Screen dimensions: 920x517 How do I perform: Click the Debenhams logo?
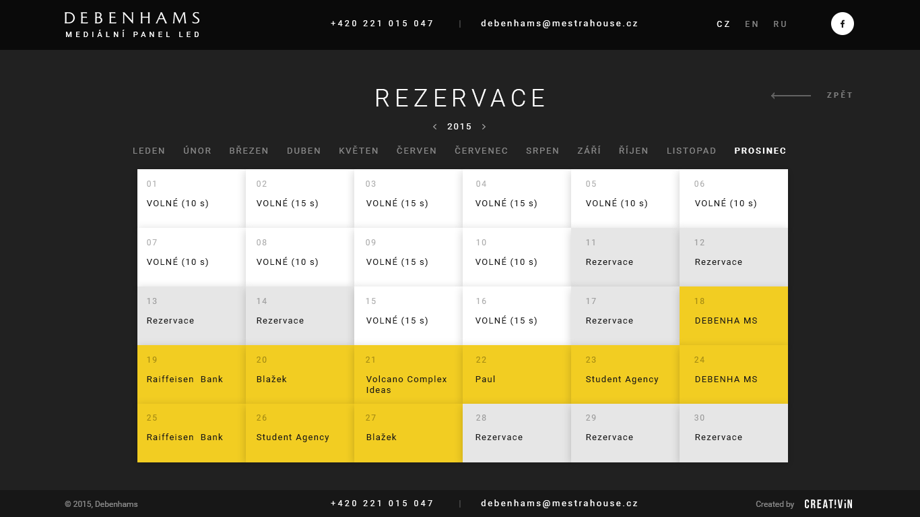coord(132,24)
